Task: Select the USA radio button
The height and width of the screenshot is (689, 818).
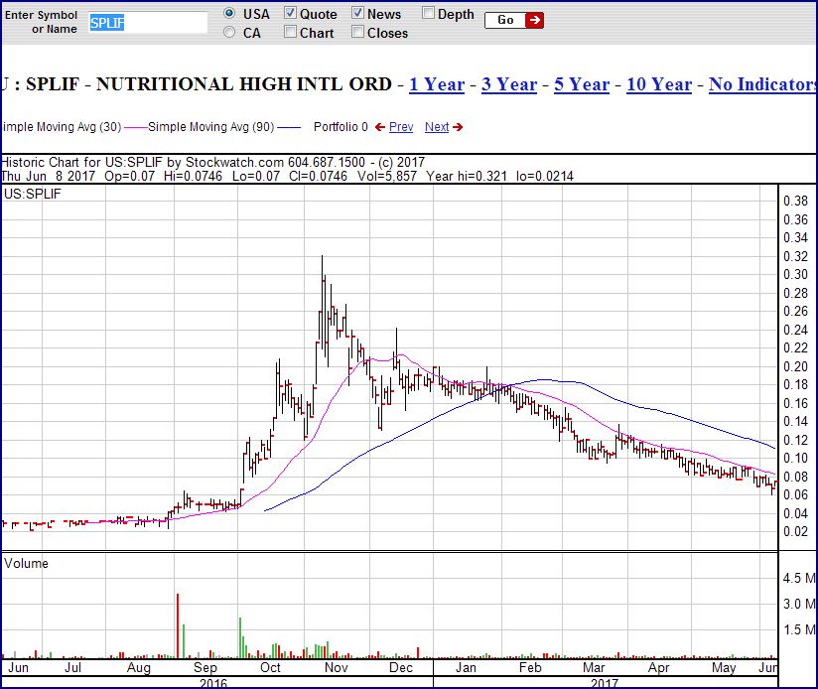Action: (229, 13)
